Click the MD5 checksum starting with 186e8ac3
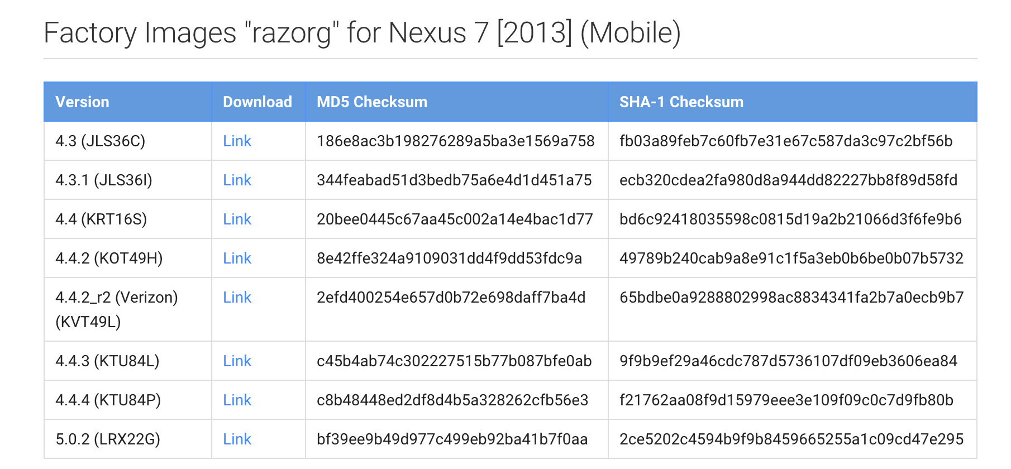 pos(455,141)
